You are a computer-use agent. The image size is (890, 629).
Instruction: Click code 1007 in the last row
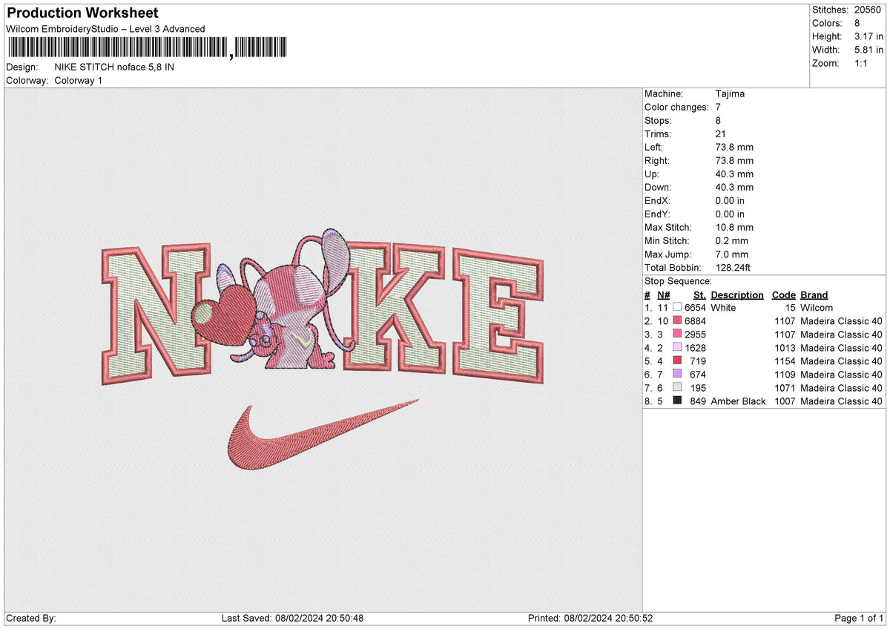pos(783,401)
